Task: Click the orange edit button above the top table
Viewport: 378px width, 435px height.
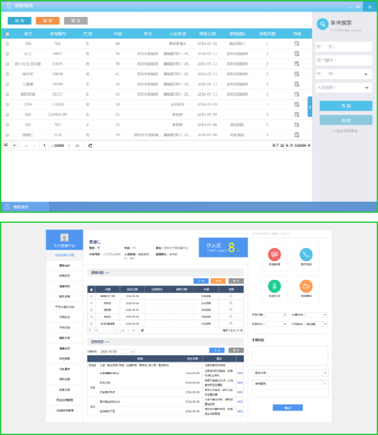Action: pyautogui.click(x=48, y=21)
